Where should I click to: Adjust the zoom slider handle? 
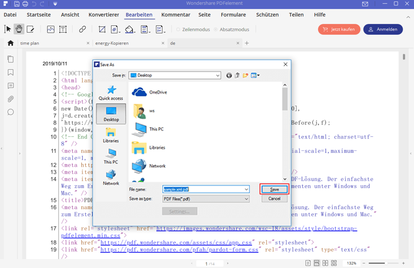pyautogui.click(x=386, y=263)
